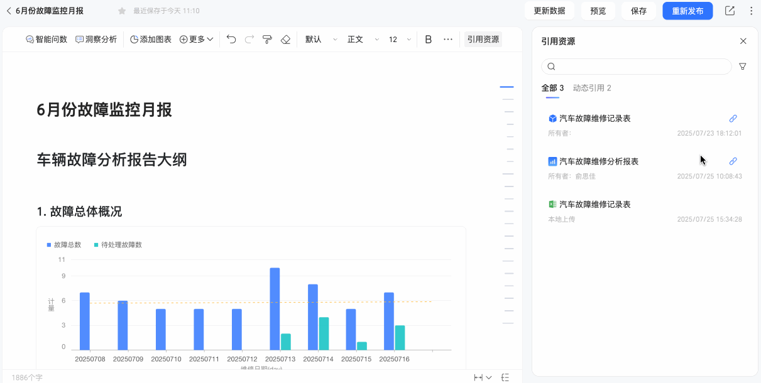The image size is (761, 383).
Task: Click the 待处理故障数 legend item
Action: (x=118, y=245)
